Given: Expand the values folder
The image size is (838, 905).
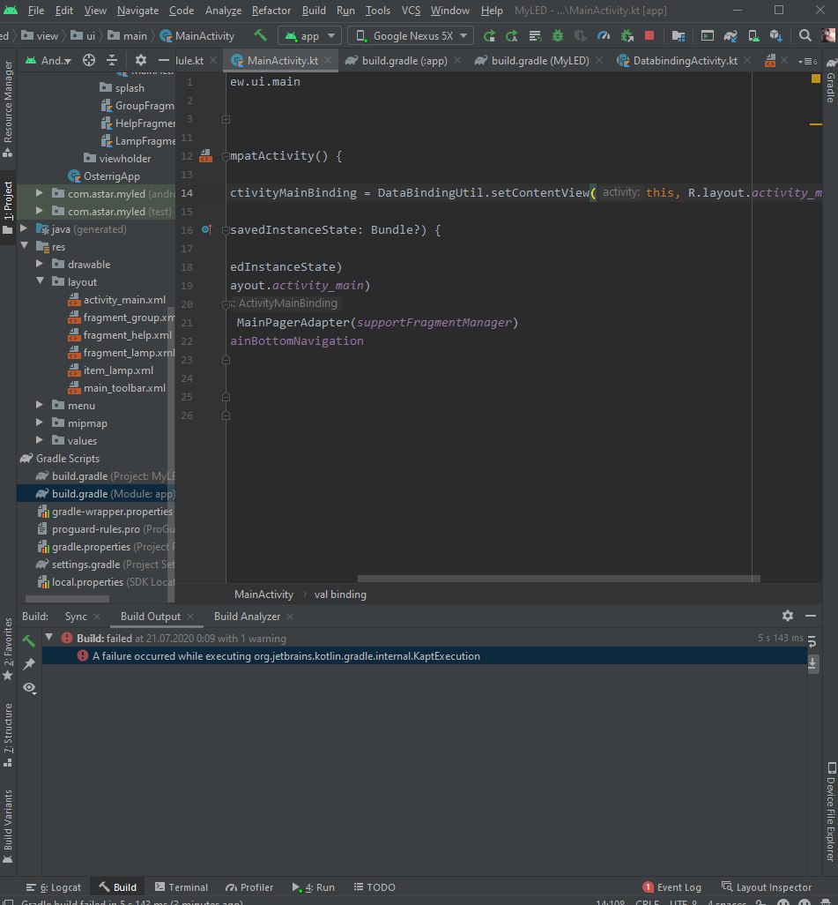Looking at the screenshot, I should coord(40,440).
